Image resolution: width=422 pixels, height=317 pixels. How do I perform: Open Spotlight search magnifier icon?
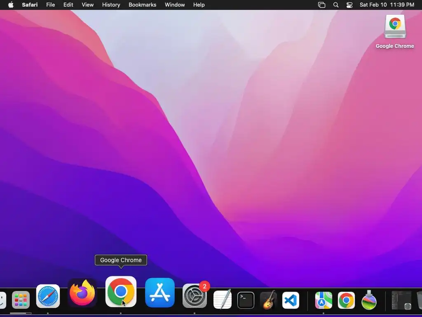click(336, 5)
